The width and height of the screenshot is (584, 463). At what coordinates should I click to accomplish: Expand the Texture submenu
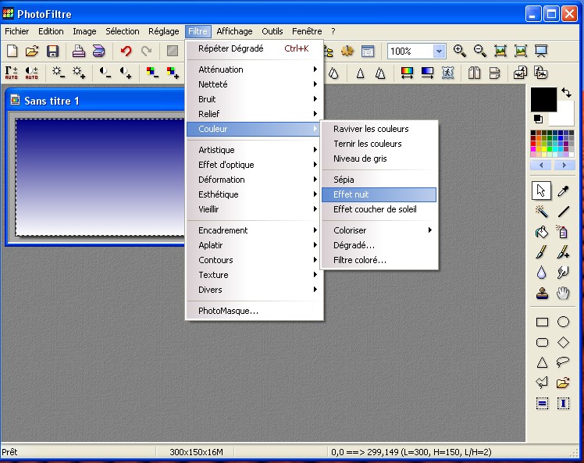255,275
